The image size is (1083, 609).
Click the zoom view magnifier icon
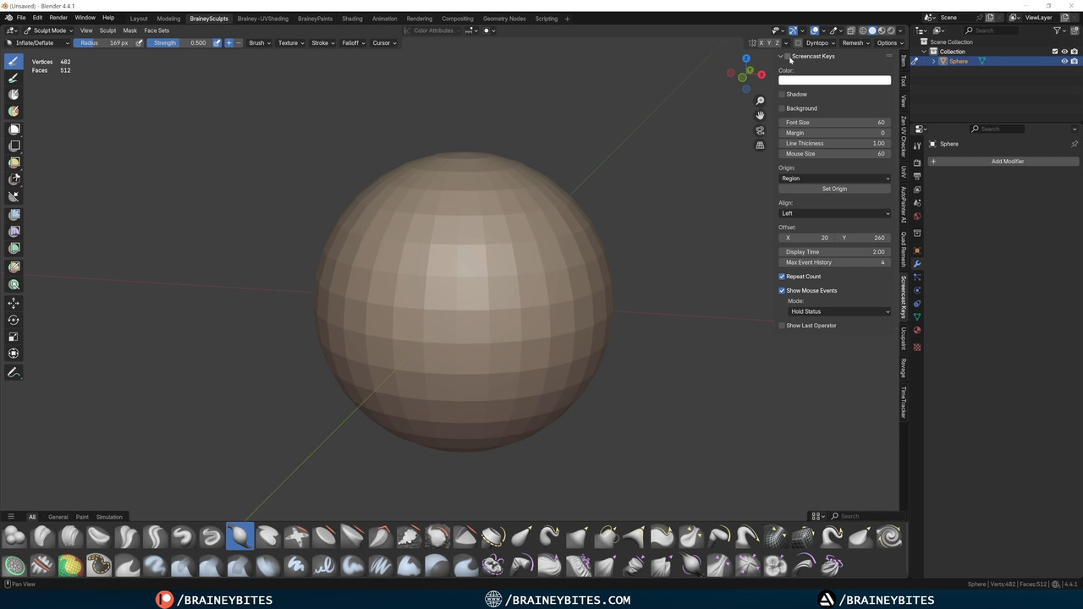pyautogui.click(x=760, y=101)
